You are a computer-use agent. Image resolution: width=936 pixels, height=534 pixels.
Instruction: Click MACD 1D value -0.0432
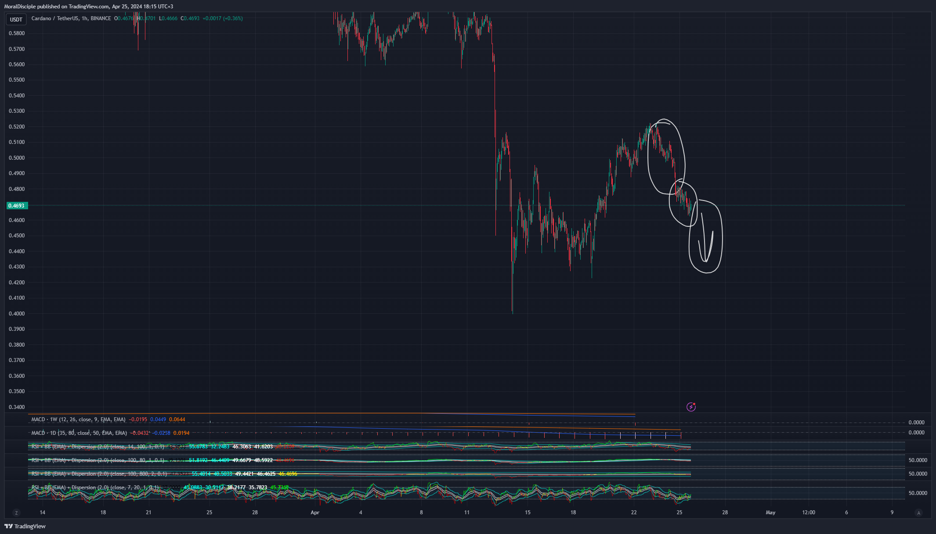click(140, 433)
